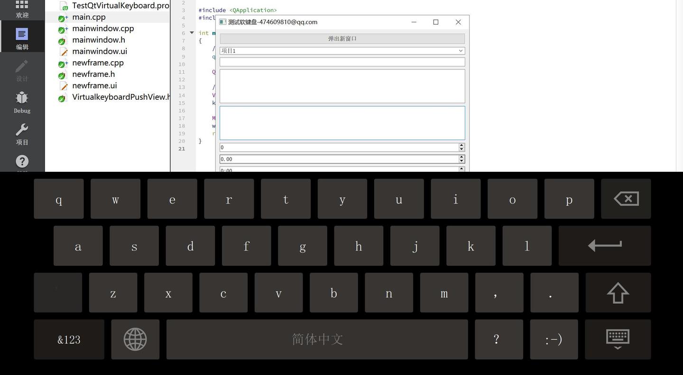Focus the blue-outlined text edit area
Viewport: 683px width, 375px height.
[x=342, y=123]
